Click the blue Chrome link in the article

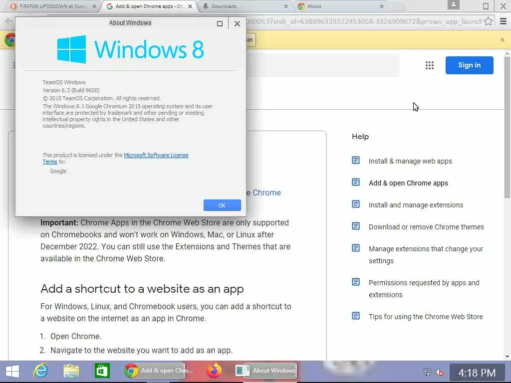click(266, 193)
